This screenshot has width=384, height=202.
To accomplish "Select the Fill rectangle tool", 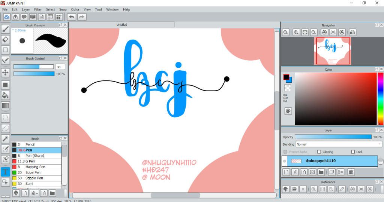I will click(x=5, y=85).
